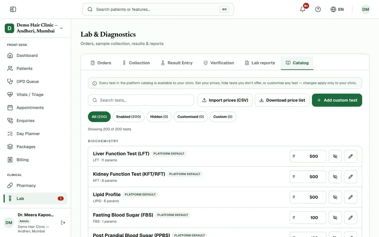Switch to the Collection tab
Image resolution: width=379 pixels, height=237 pixels.
tap(136, 63)
